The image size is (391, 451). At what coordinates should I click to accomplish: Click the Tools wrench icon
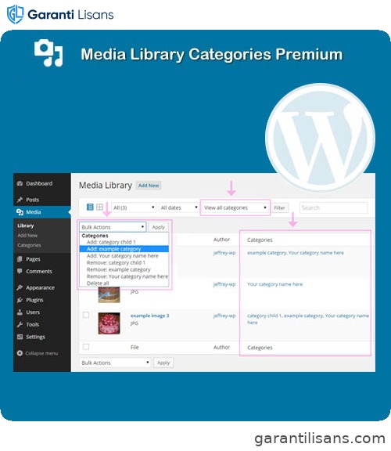click(x=20, y=325)
